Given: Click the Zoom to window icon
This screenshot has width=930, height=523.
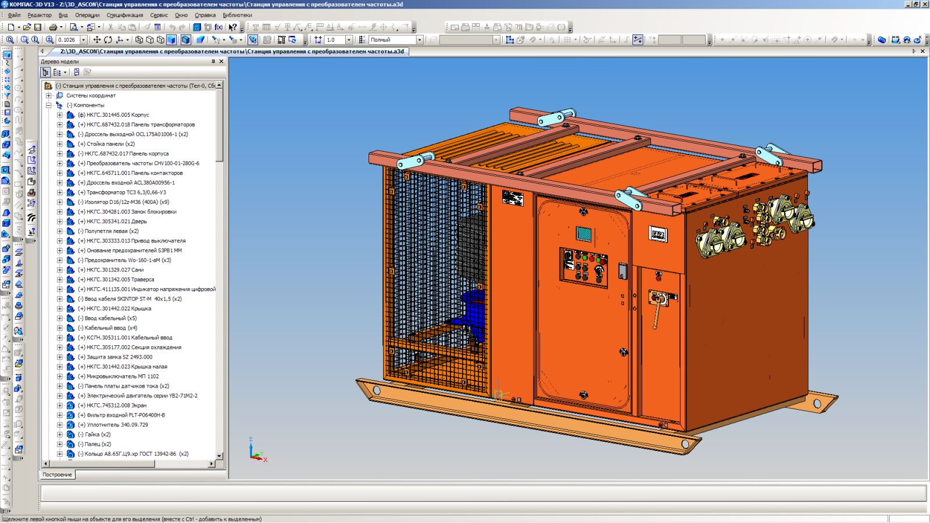Looking at the screenshot, I should click(x=24, y=40).
